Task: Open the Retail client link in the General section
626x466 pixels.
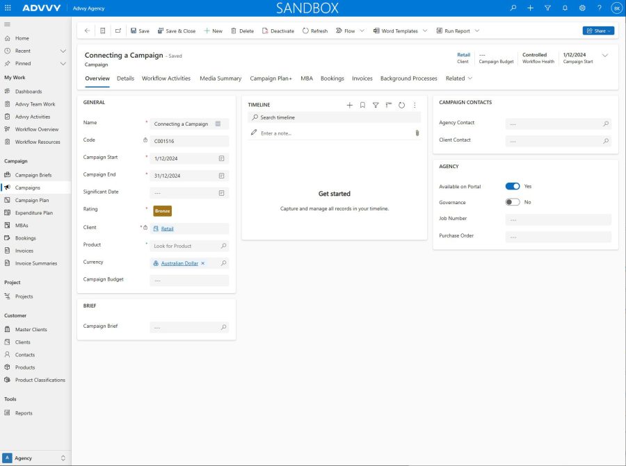Action: coord(167,228)
